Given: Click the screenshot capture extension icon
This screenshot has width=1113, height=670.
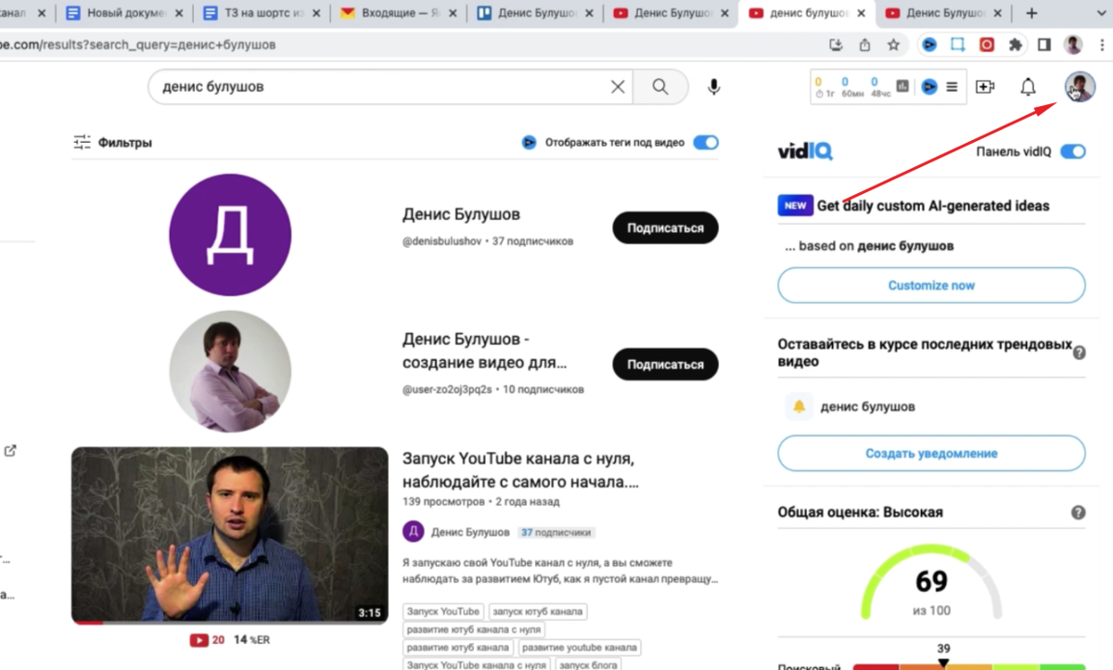Looking at the screenshot, I should pyautogui.click(x=957, y=45).
